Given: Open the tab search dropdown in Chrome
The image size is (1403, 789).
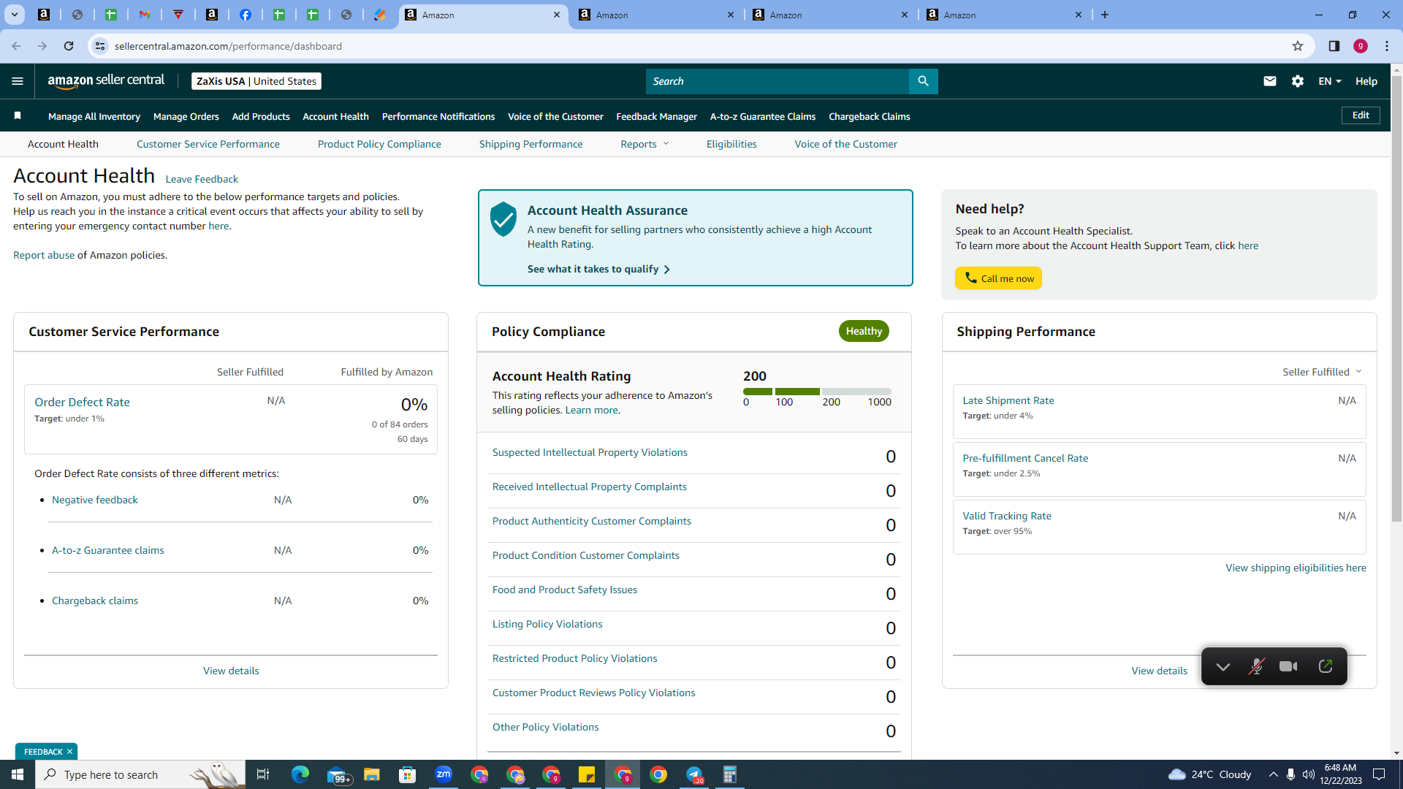Looking at the screenshot, I should [14, 15].
